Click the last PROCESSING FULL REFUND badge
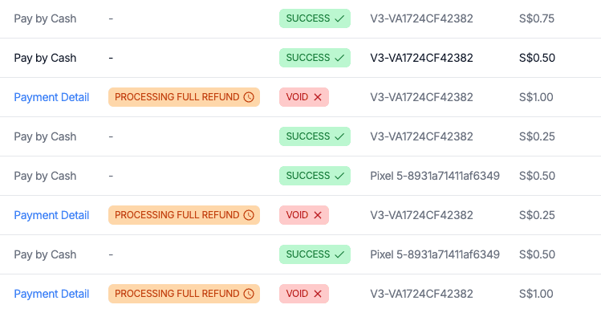The image size is (601, 313). tap(184, 294)
